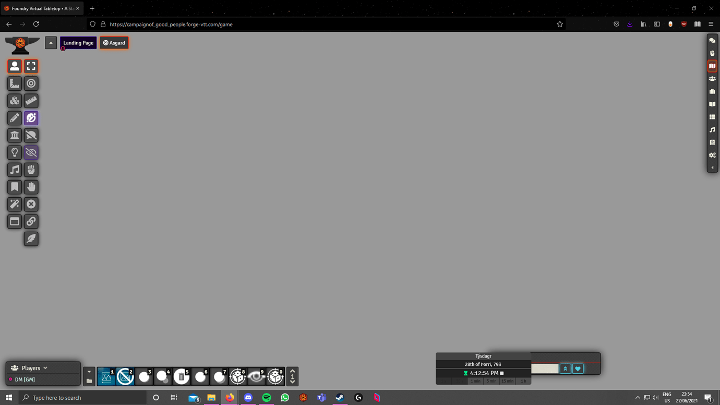720x405 pixels.
Task: Open the Landing Page scene
Action: [78, 42]
